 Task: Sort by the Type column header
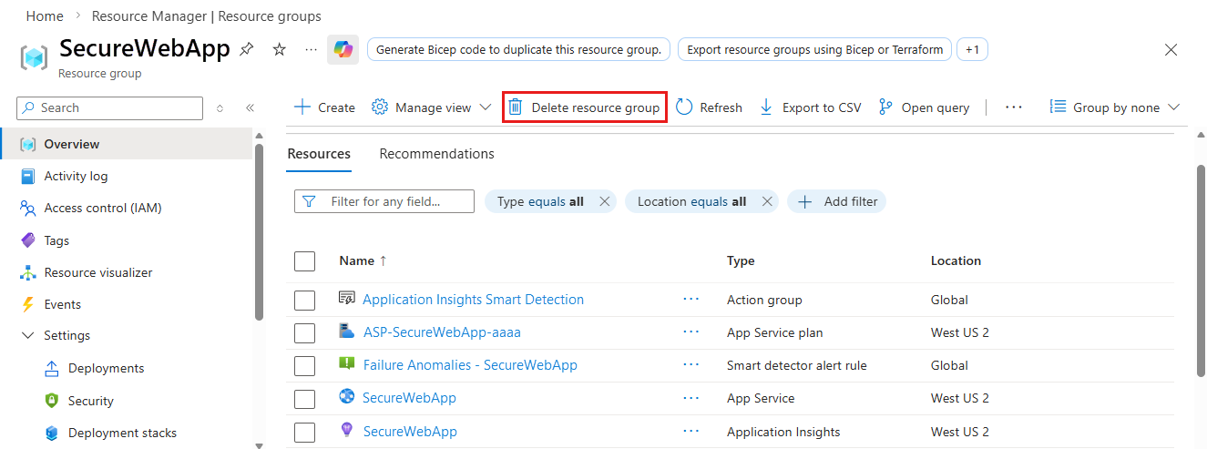coord(741,260)
